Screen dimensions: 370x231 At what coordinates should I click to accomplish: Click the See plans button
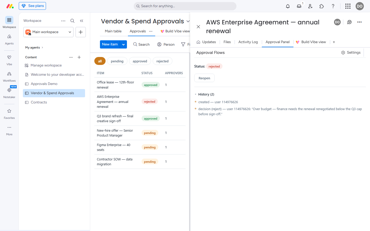pos(32,6)
